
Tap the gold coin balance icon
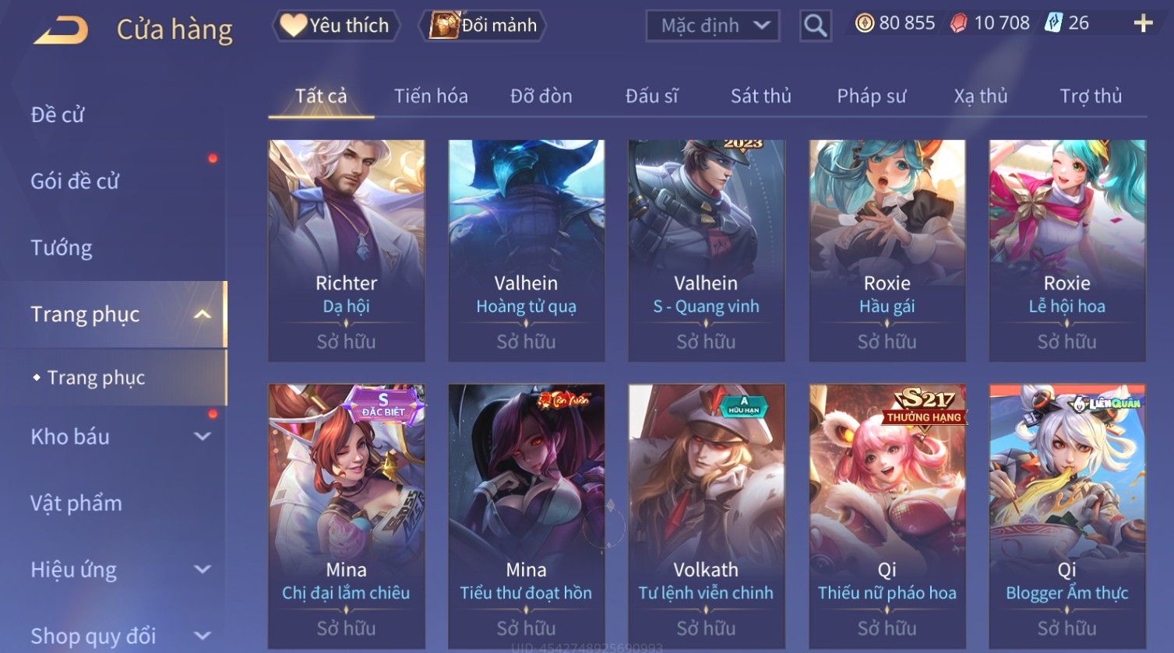[864, 23]
